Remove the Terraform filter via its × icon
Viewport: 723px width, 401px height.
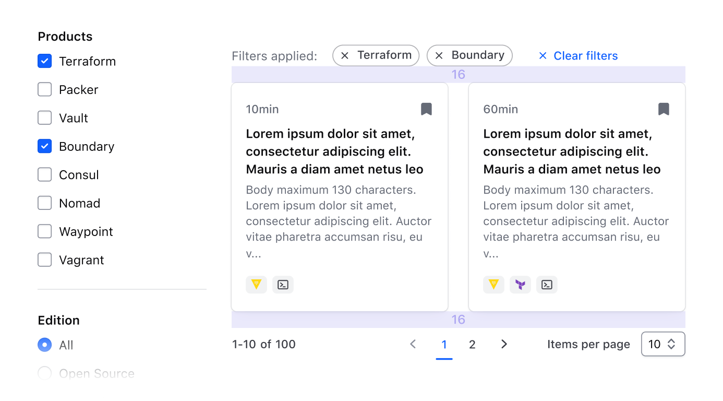tap(345, 55)
